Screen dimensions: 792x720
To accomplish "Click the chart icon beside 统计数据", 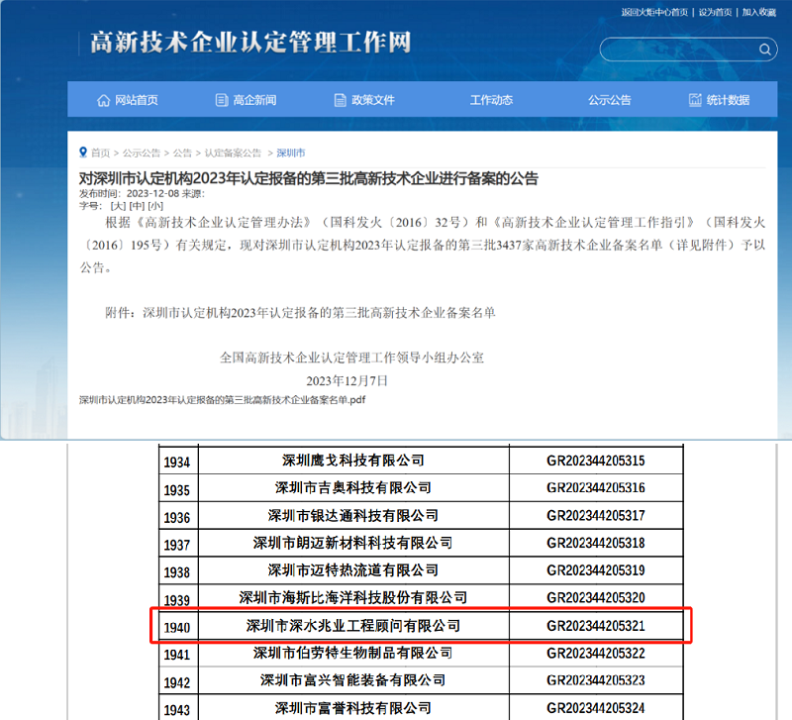I will pyautogui.click(x=696, y=100).
